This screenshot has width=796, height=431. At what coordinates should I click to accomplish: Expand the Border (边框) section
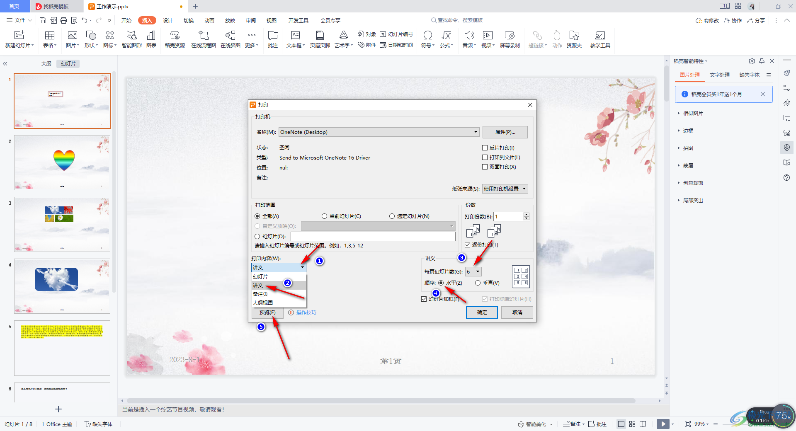point(688,131)
